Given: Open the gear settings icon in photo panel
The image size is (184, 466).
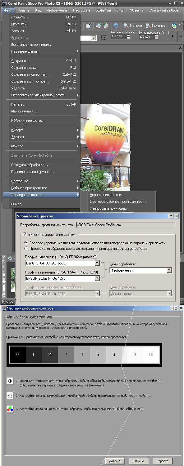Looking at the screenshot, I should [x=10, y=258].
